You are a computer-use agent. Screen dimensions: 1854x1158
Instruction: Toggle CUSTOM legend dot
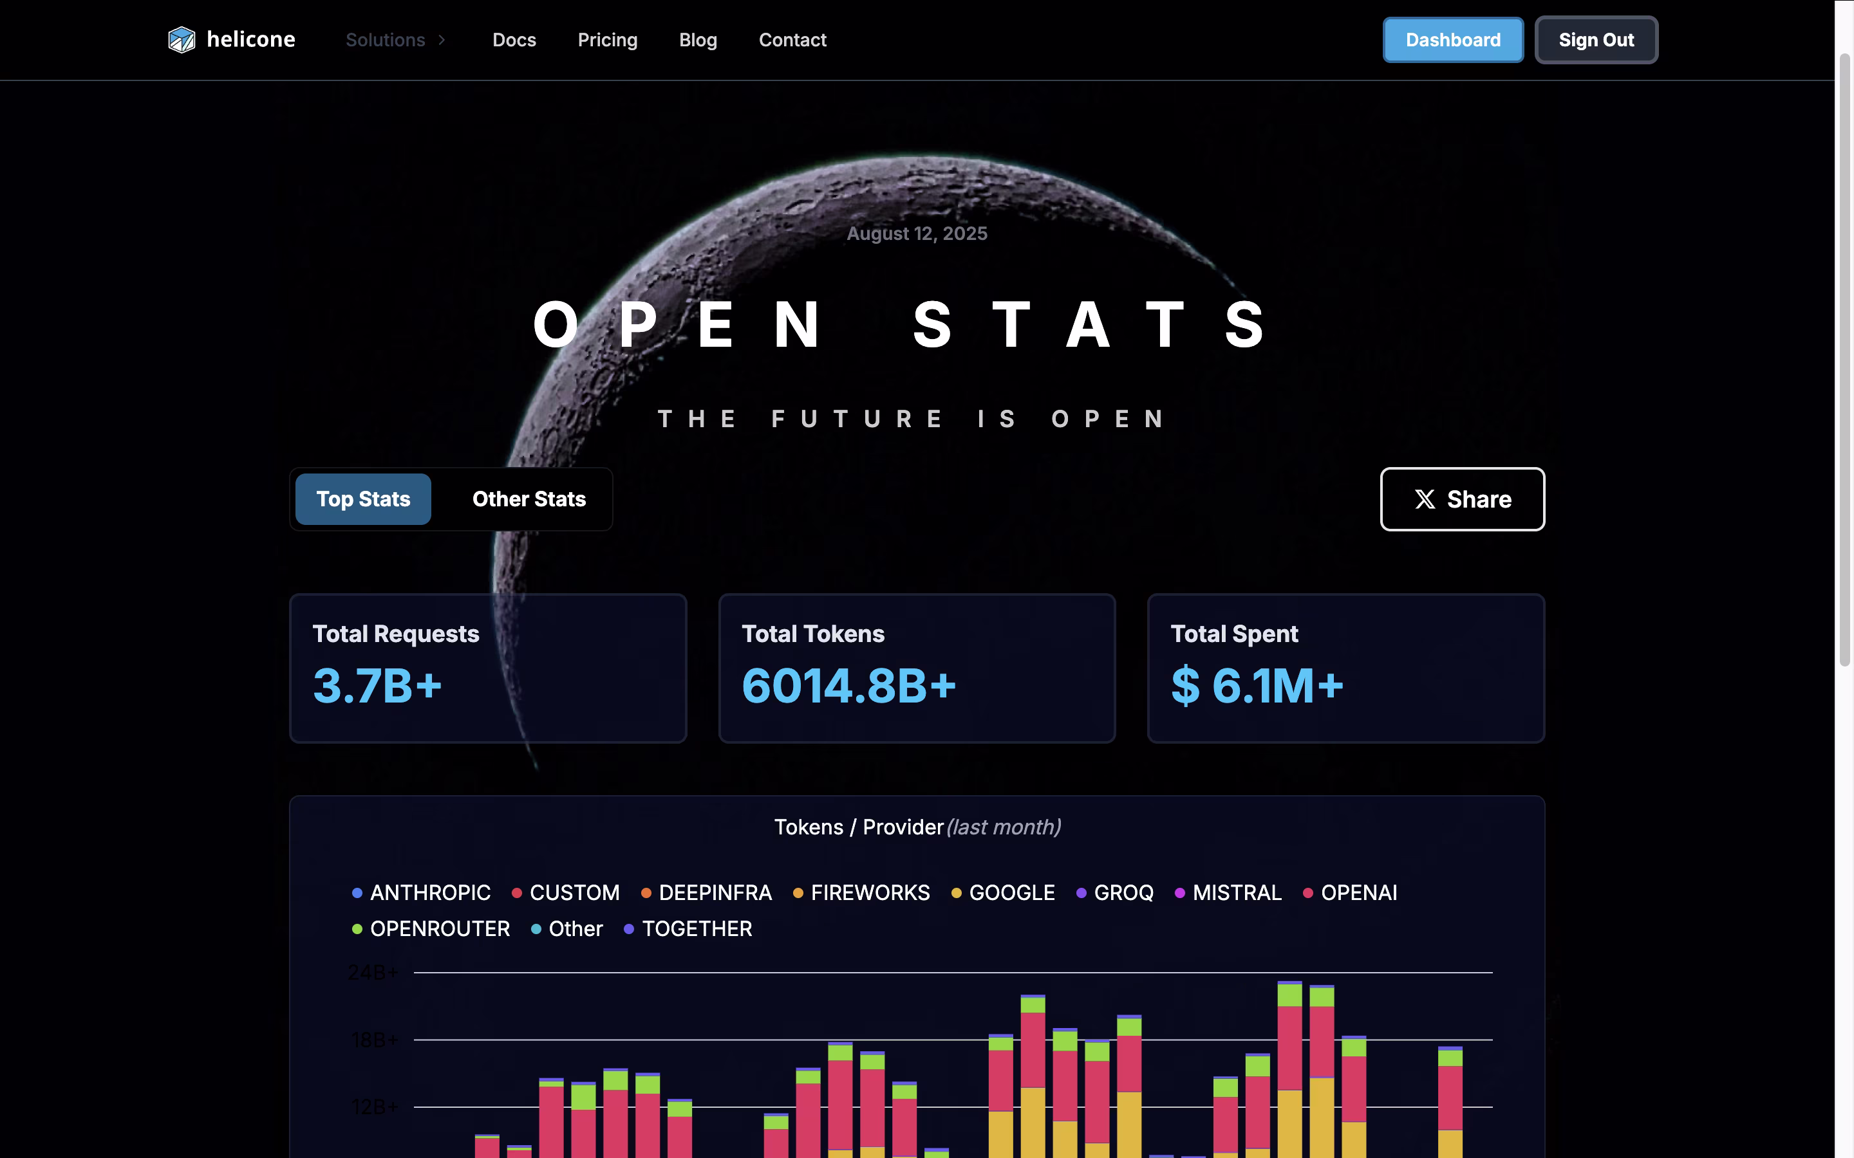[x=516, y=893]
